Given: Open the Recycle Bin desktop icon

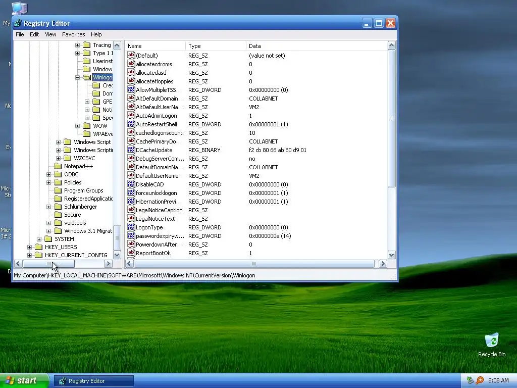Looking at the screenshot, I should (492, 345).
